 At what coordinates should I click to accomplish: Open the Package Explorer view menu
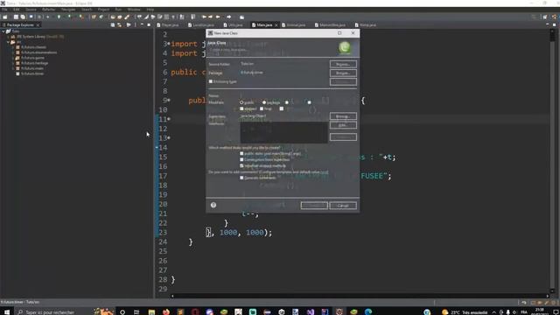click(x=135, y=25)
